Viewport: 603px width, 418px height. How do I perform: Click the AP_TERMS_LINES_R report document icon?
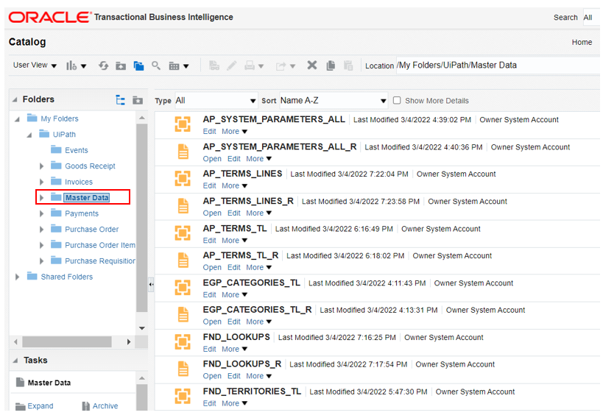[182, 205]
